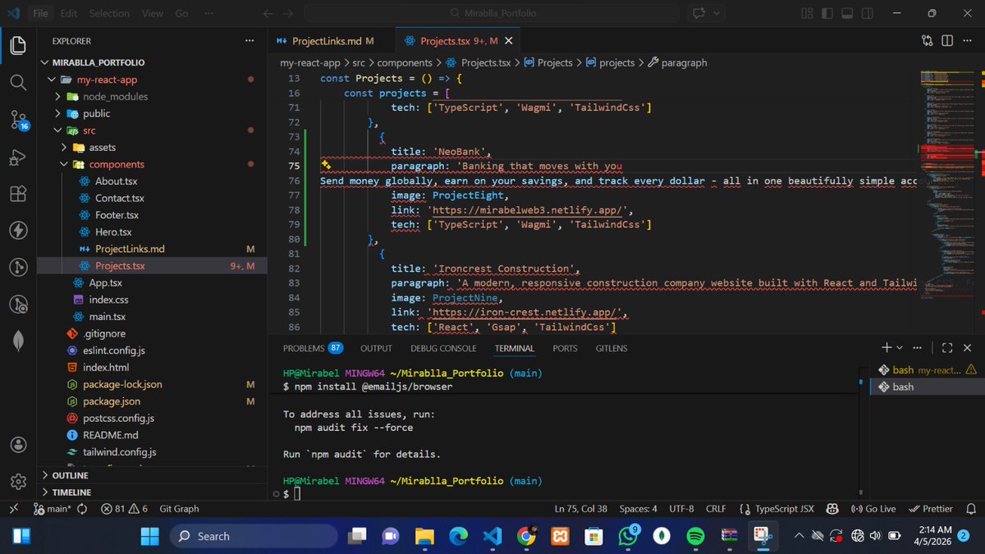Viewport: 985px width, 554px height.
Task: Click Go Live in the status bar
Action: pyautogui.click(x=873, y=509)
